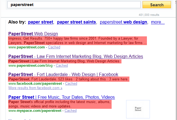Open the PaperStreet Web Design result
Image resolution: width=177 pixels, height=120 pixels.
pos(33,34)
